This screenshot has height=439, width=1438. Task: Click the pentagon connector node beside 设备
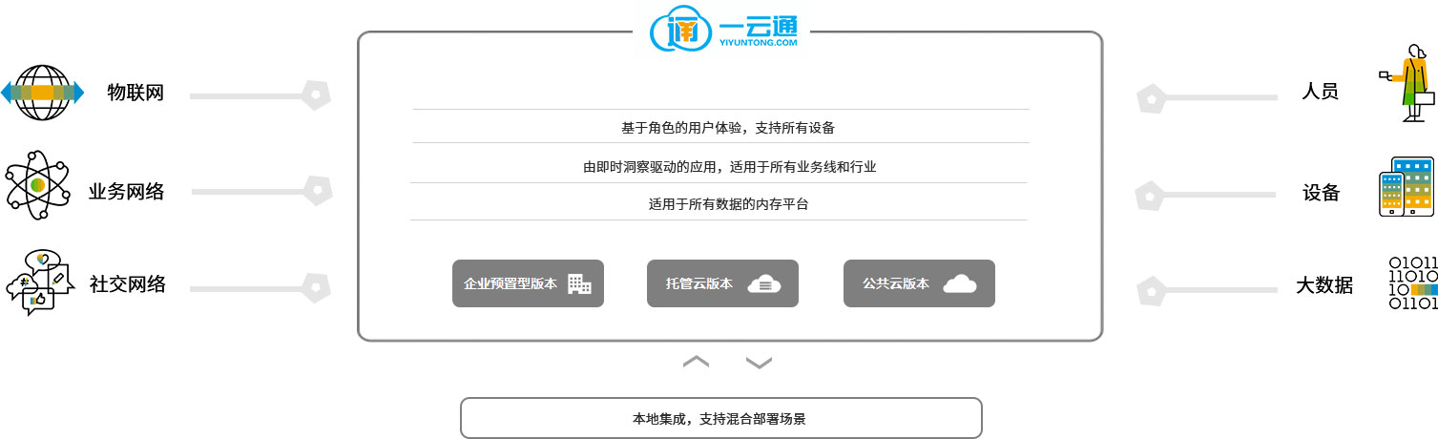point(1150,196)
